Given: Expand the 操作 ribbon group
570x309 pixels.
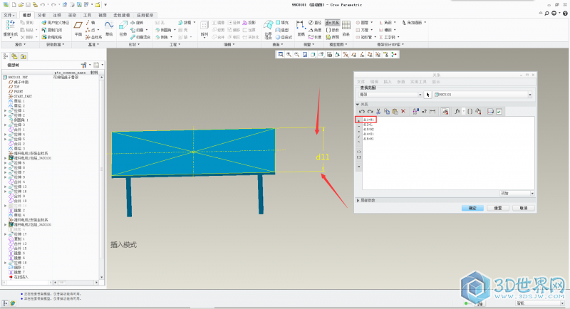Looking at the screenshot, I should click(x=20, y=44).
